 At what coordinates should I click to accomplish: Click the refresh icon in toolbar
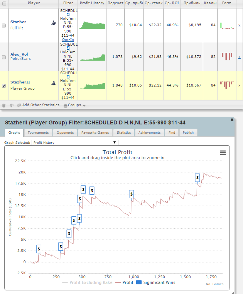tap(12, 105)
